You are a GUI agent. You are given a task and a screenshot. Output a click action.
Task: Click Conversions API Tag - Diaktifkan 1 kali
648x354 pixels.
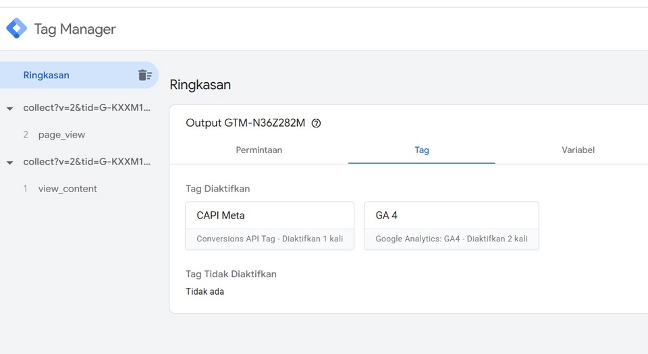tap(270, 239)
